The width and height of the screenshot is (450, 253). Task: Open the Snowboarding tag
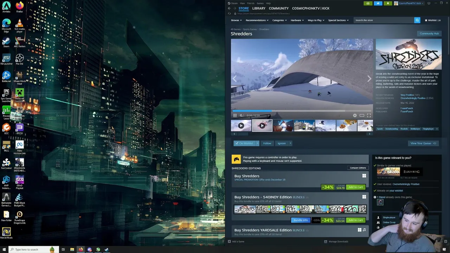[392, 129]
